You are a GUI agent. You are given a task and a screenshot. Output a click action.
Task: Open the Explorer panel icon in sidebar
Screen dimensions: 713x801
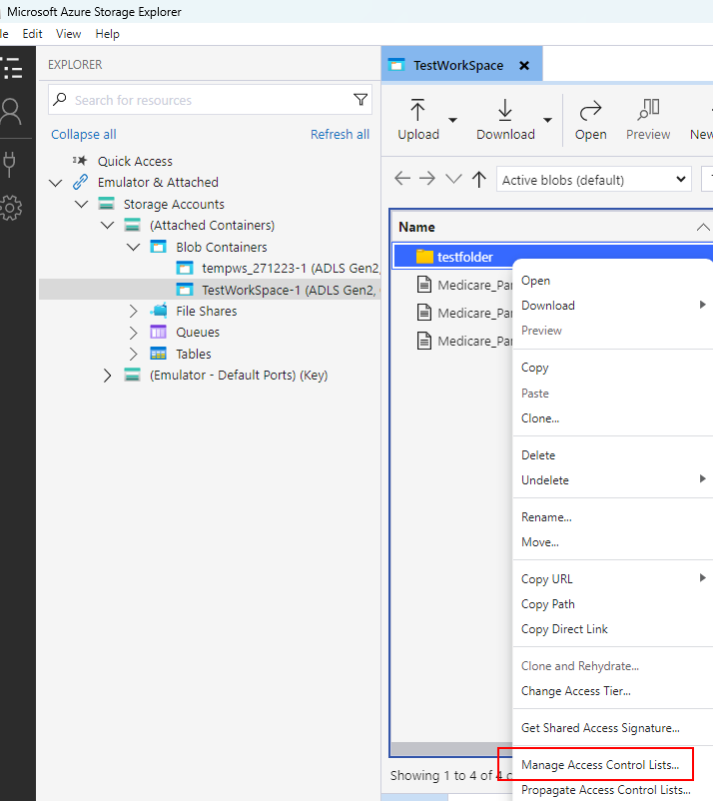[11, 68]
